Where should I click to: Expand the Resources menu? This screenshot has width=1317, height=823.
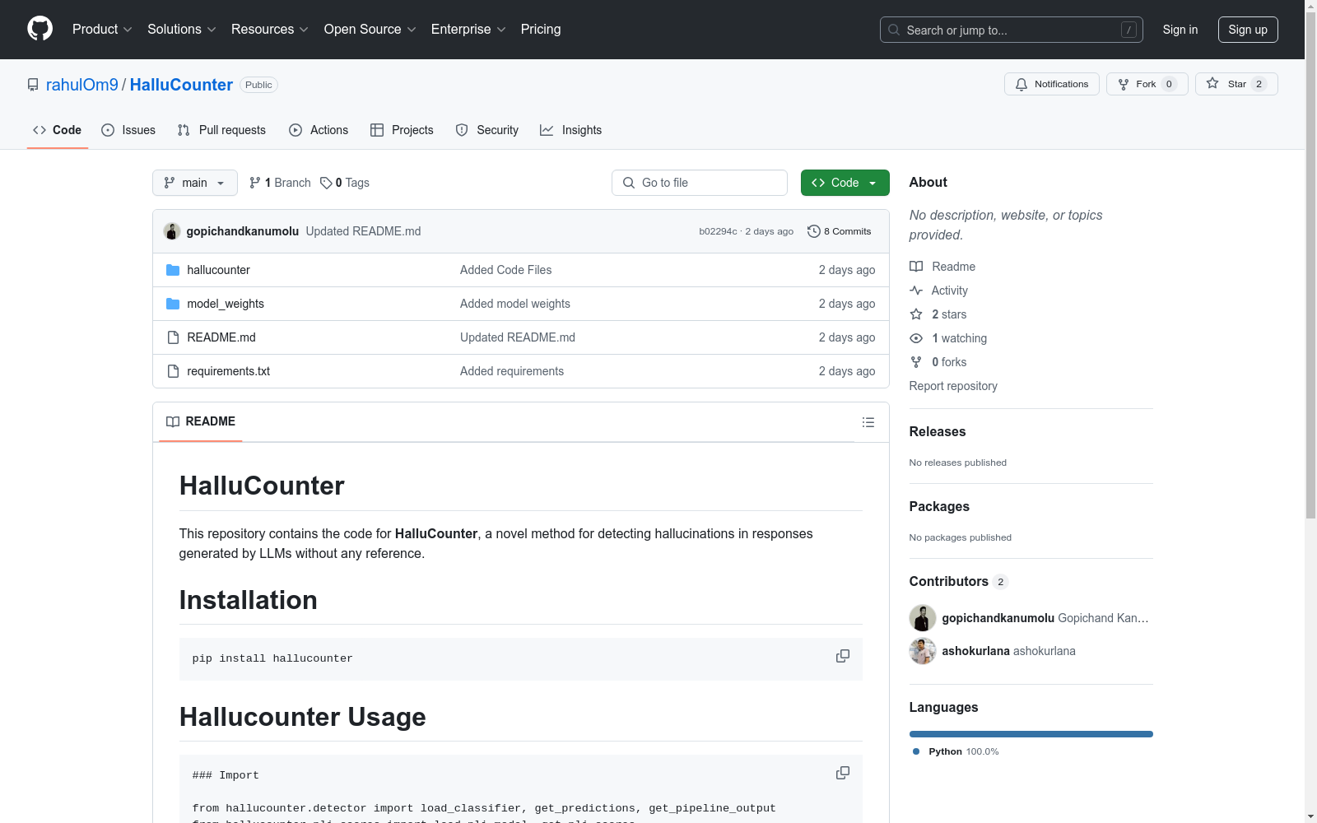pos(270,30)
